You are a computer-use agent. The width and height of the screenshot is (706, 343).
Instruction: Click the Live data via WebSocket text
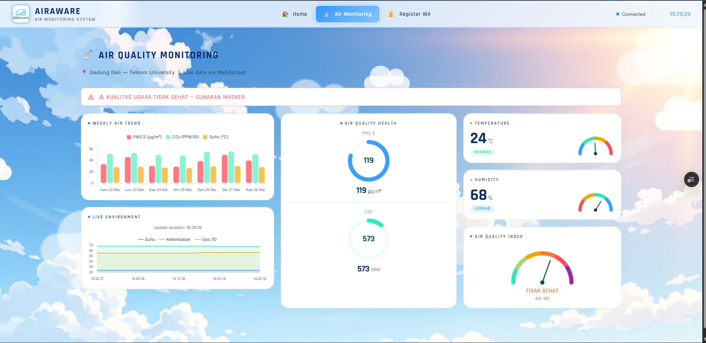pyautogui.click(x=214, y=72)
